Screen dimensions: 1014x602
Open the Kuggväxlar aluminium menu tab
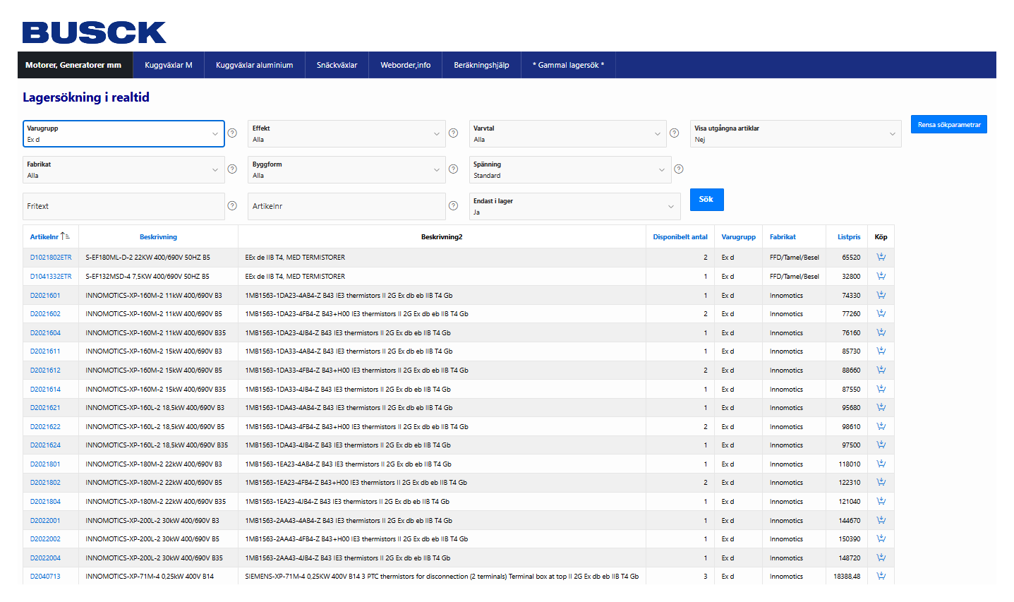click(254, 65)
